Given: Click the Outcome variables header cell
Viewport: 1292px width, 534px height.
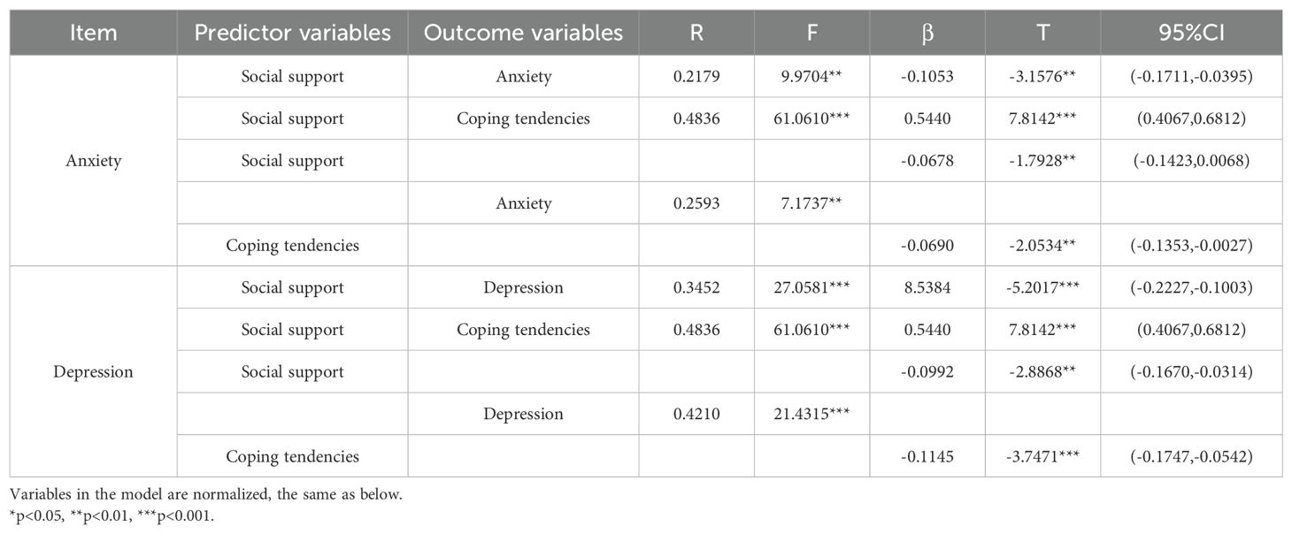Looking at the screenshot, I should point(523,33).
